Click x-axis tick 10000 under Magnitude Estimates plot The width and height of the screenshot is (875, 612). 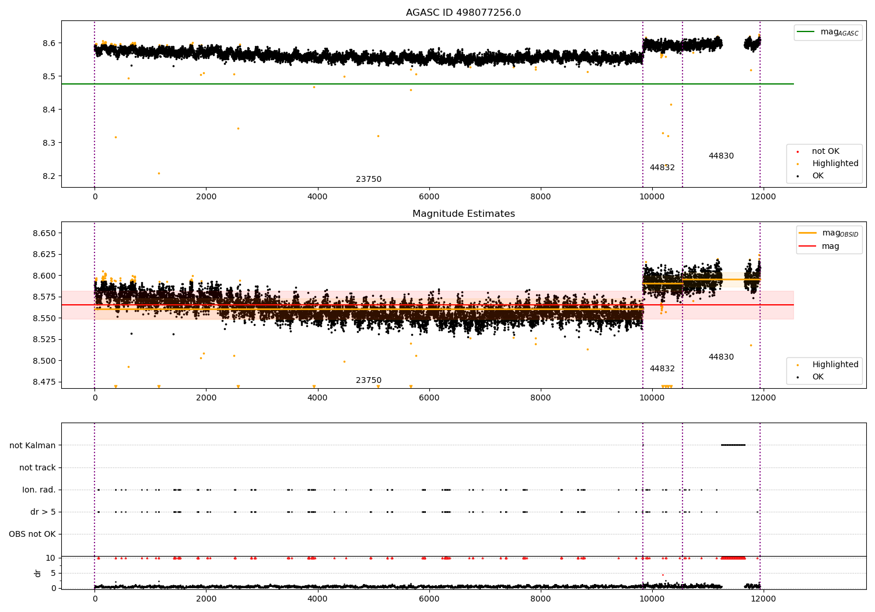pos(652,398)
